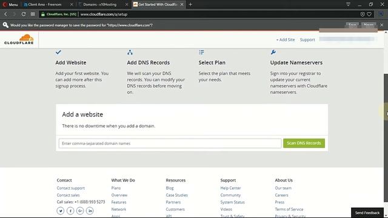This screenshot has width=388, height=218.
Task: Open the Partners footer link
Action: tap(173, 202)
